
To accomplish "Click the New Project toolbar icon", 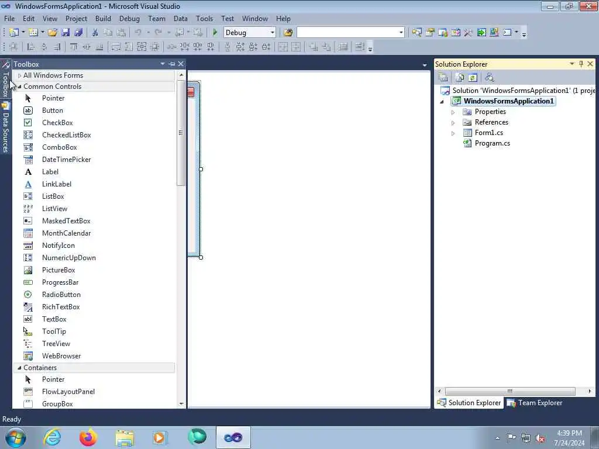I will click(x=14, y=33).
